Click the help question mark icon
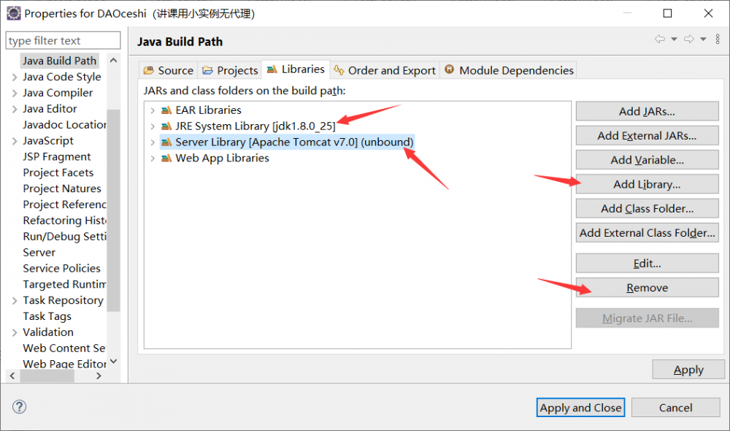The height and width of the screenshot is (431, 730). coord(20,407)
